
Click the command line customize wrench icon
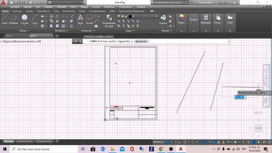pos(80,41)
